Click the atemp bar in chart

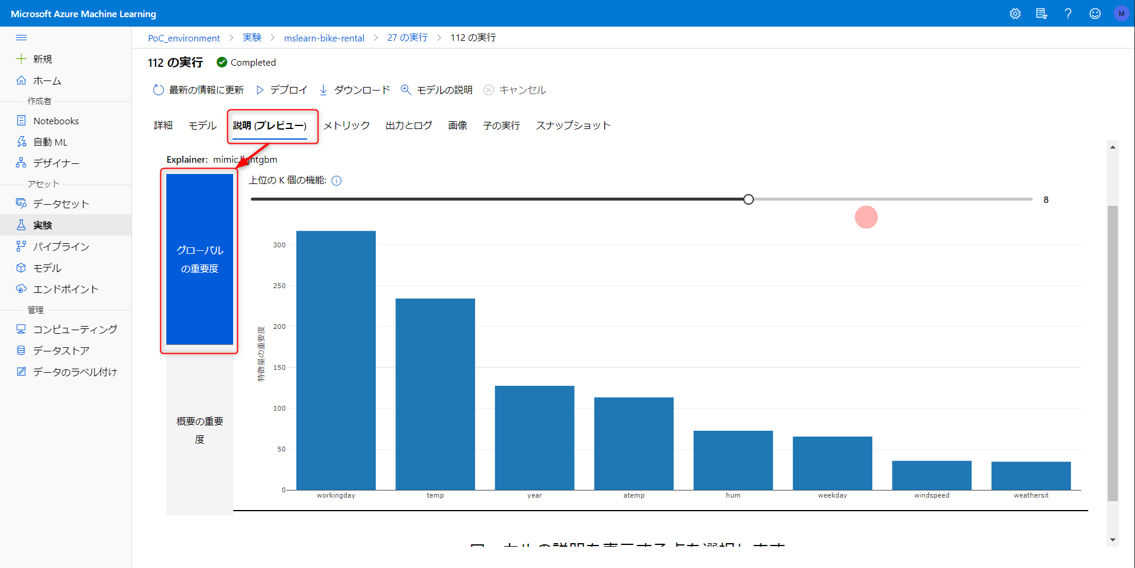634,444
